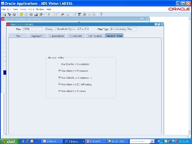Click the Outlook quick launch icon
The width and height of the screenshot is (192, 144).
32,141
